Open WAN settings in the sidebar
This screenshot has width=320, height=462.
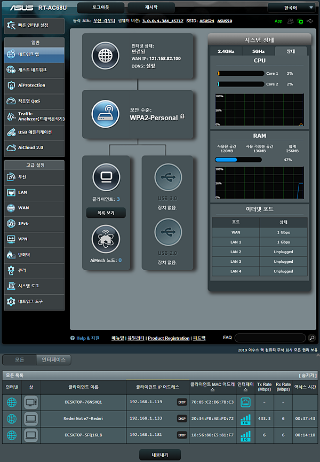pos(34,208)
